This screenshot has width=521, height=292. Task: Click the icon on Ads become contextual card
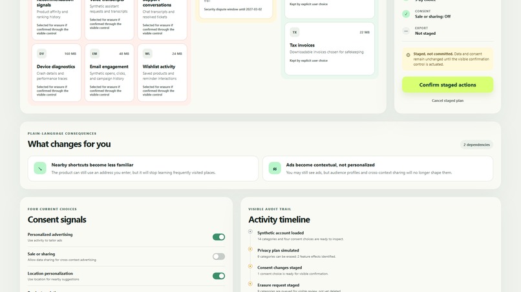[x=275, y=168]
